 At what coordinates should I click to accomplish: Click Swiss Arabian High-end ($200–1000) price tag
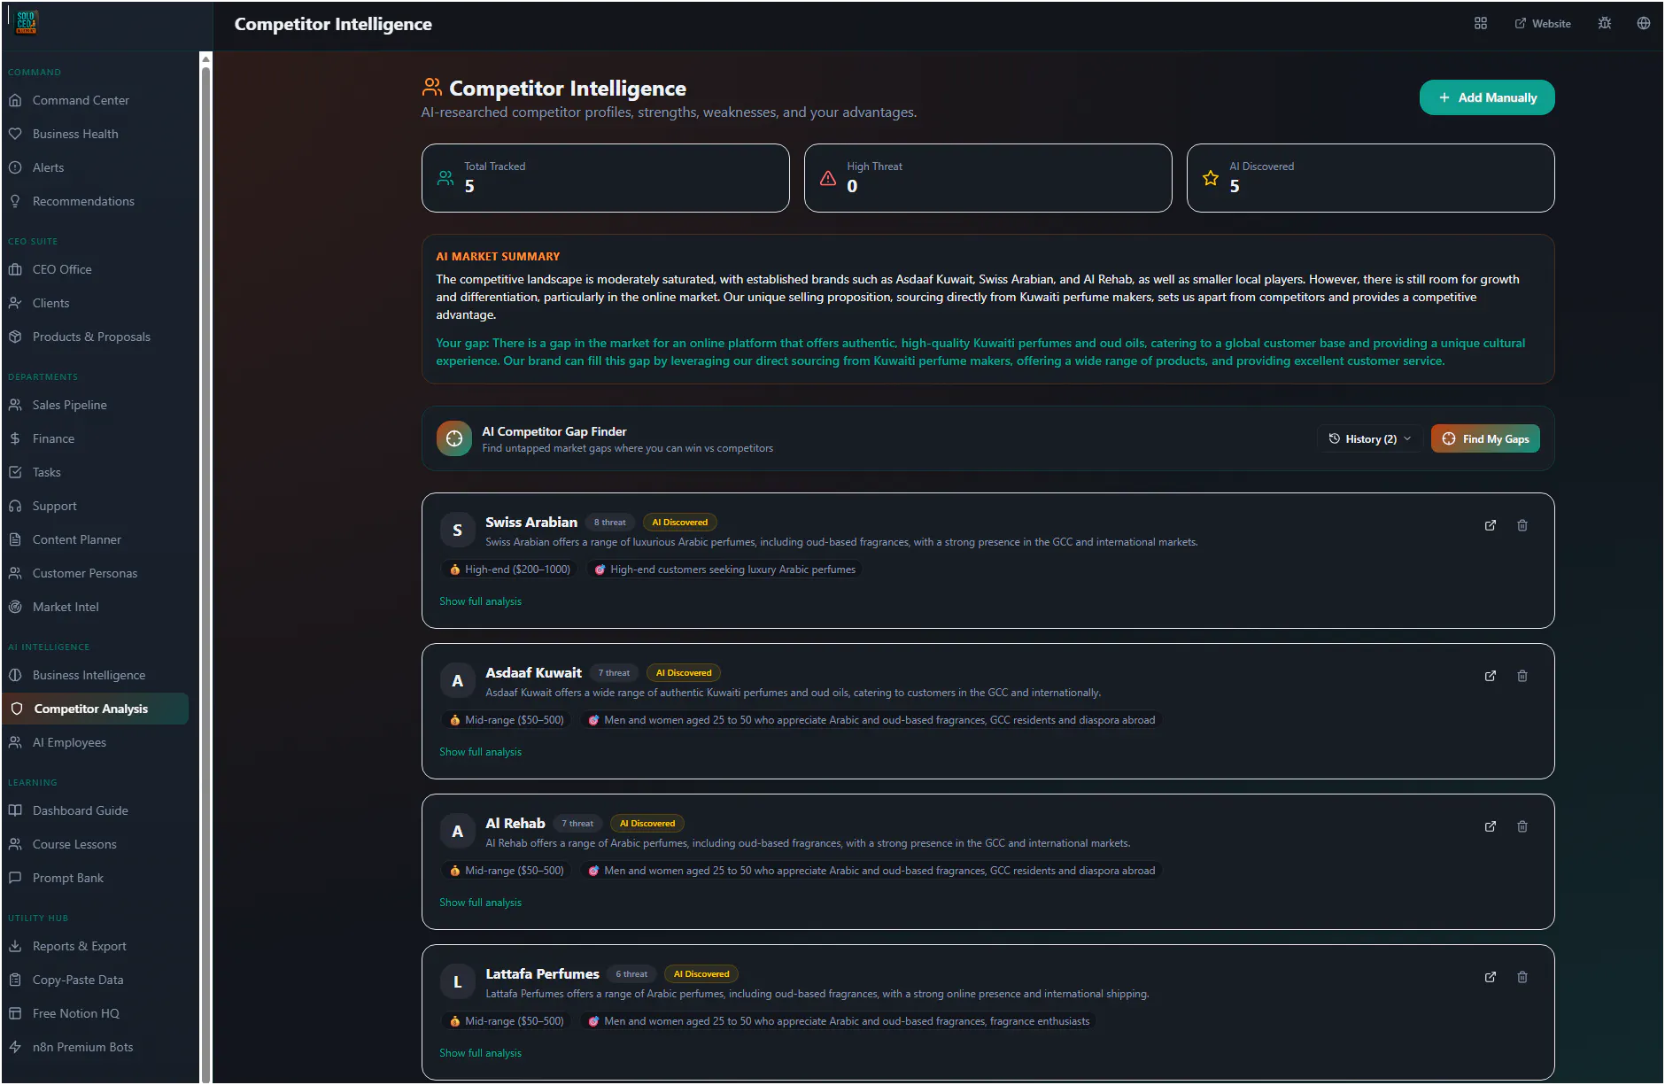click(510, 570)
